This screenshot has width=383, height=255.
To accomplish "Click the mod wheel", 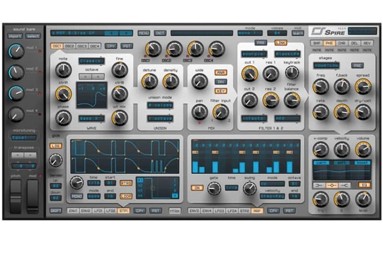I will coord(33,197).
